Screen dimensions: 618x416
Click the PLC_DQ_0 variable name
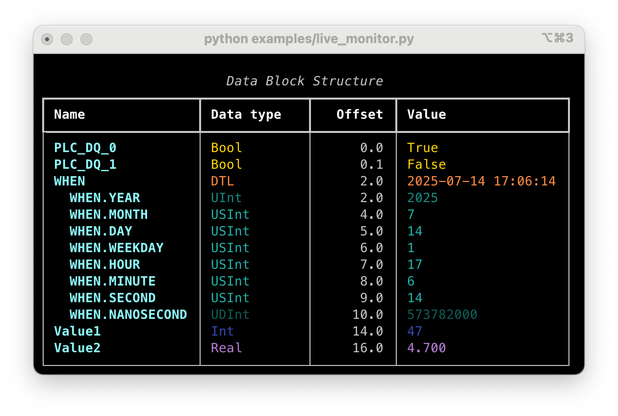click(x=85, y=147)
